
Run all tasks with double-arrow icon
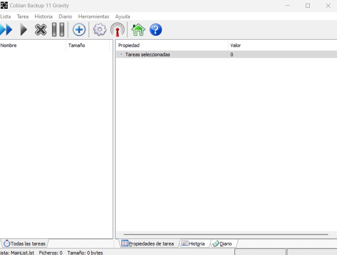(6, 30)
